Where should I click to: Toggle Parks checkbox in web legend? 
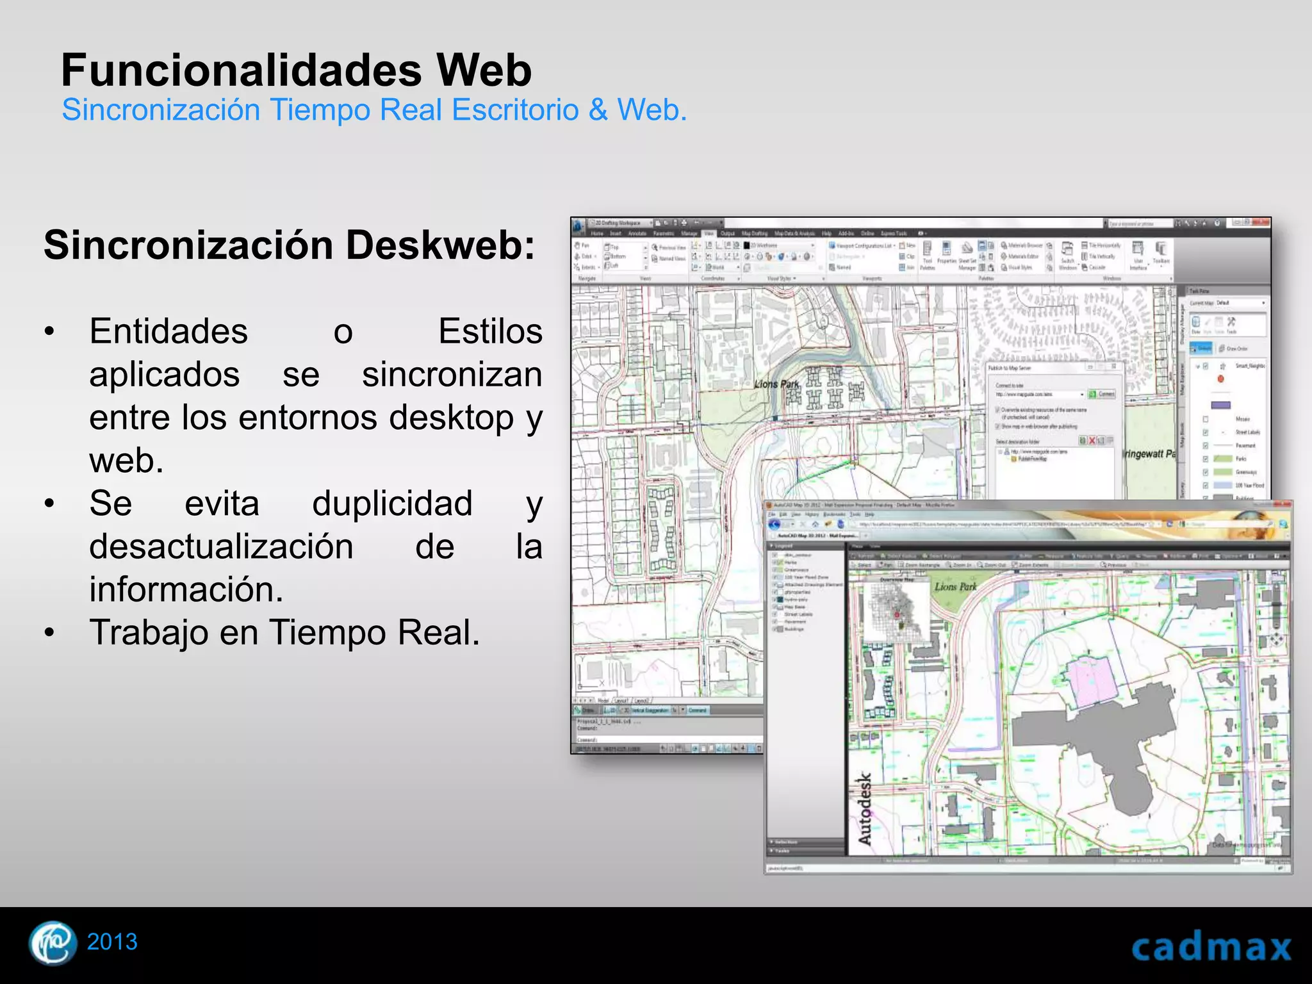775,562
